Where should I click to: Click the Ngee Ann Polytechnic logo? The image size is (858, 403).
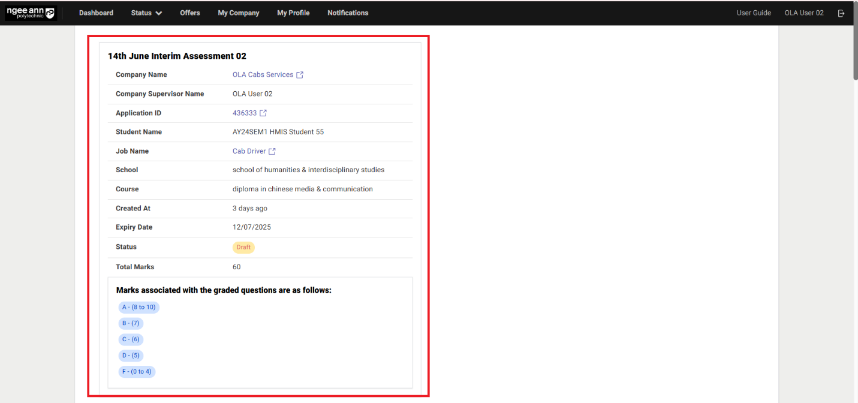point(30,13)
